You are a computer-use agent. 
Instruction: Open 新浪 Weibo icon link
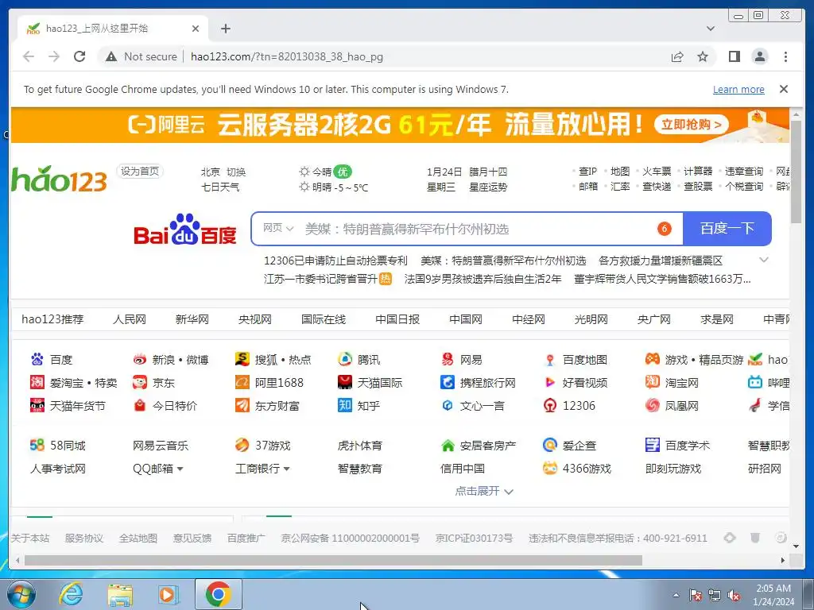click(140, 359)
